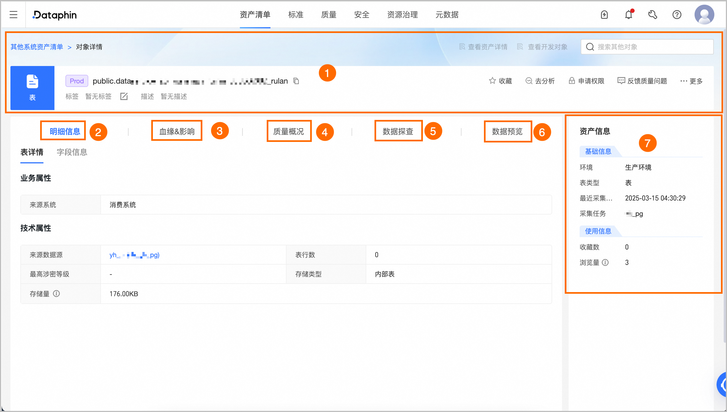Click the info icon next to 浏览量
The image size is (727, 412).
click(x=605, y=262)
